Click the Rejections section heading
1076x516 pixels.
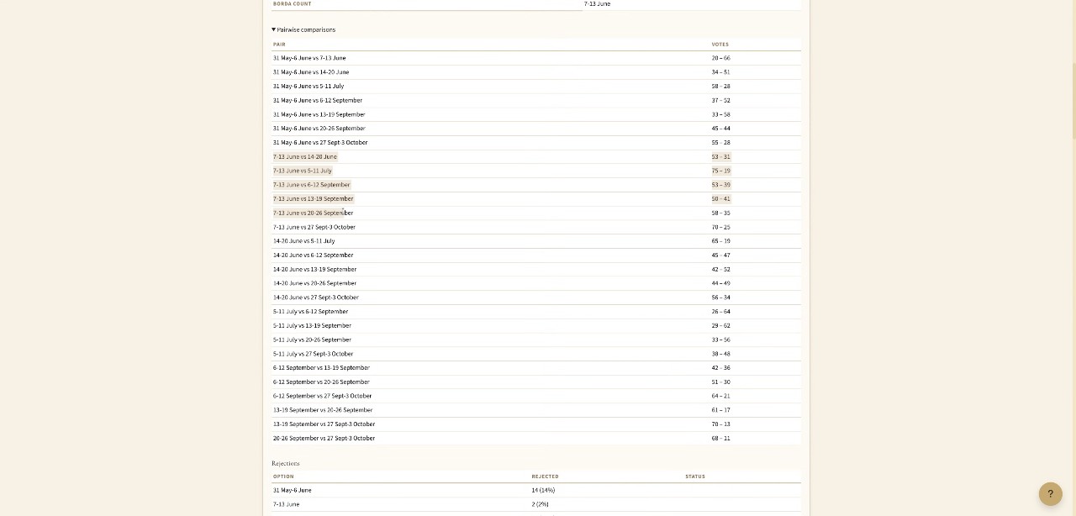pos(286,463)
